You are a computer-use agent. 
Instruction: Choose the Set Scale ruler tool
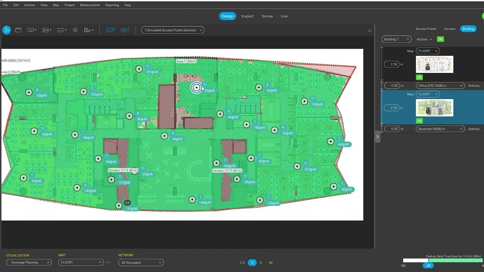(x=18, y=30)
